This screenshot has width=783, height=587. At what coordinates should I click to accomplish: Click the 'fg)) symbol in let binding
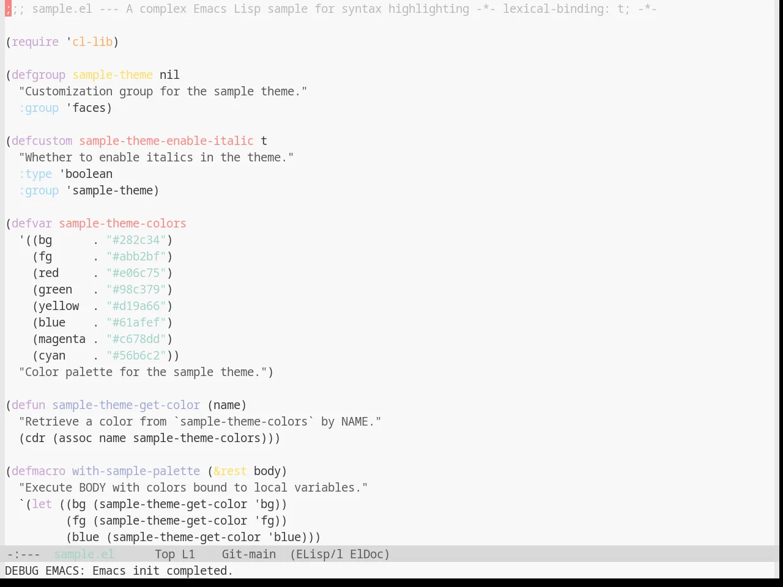click(271, 520)
